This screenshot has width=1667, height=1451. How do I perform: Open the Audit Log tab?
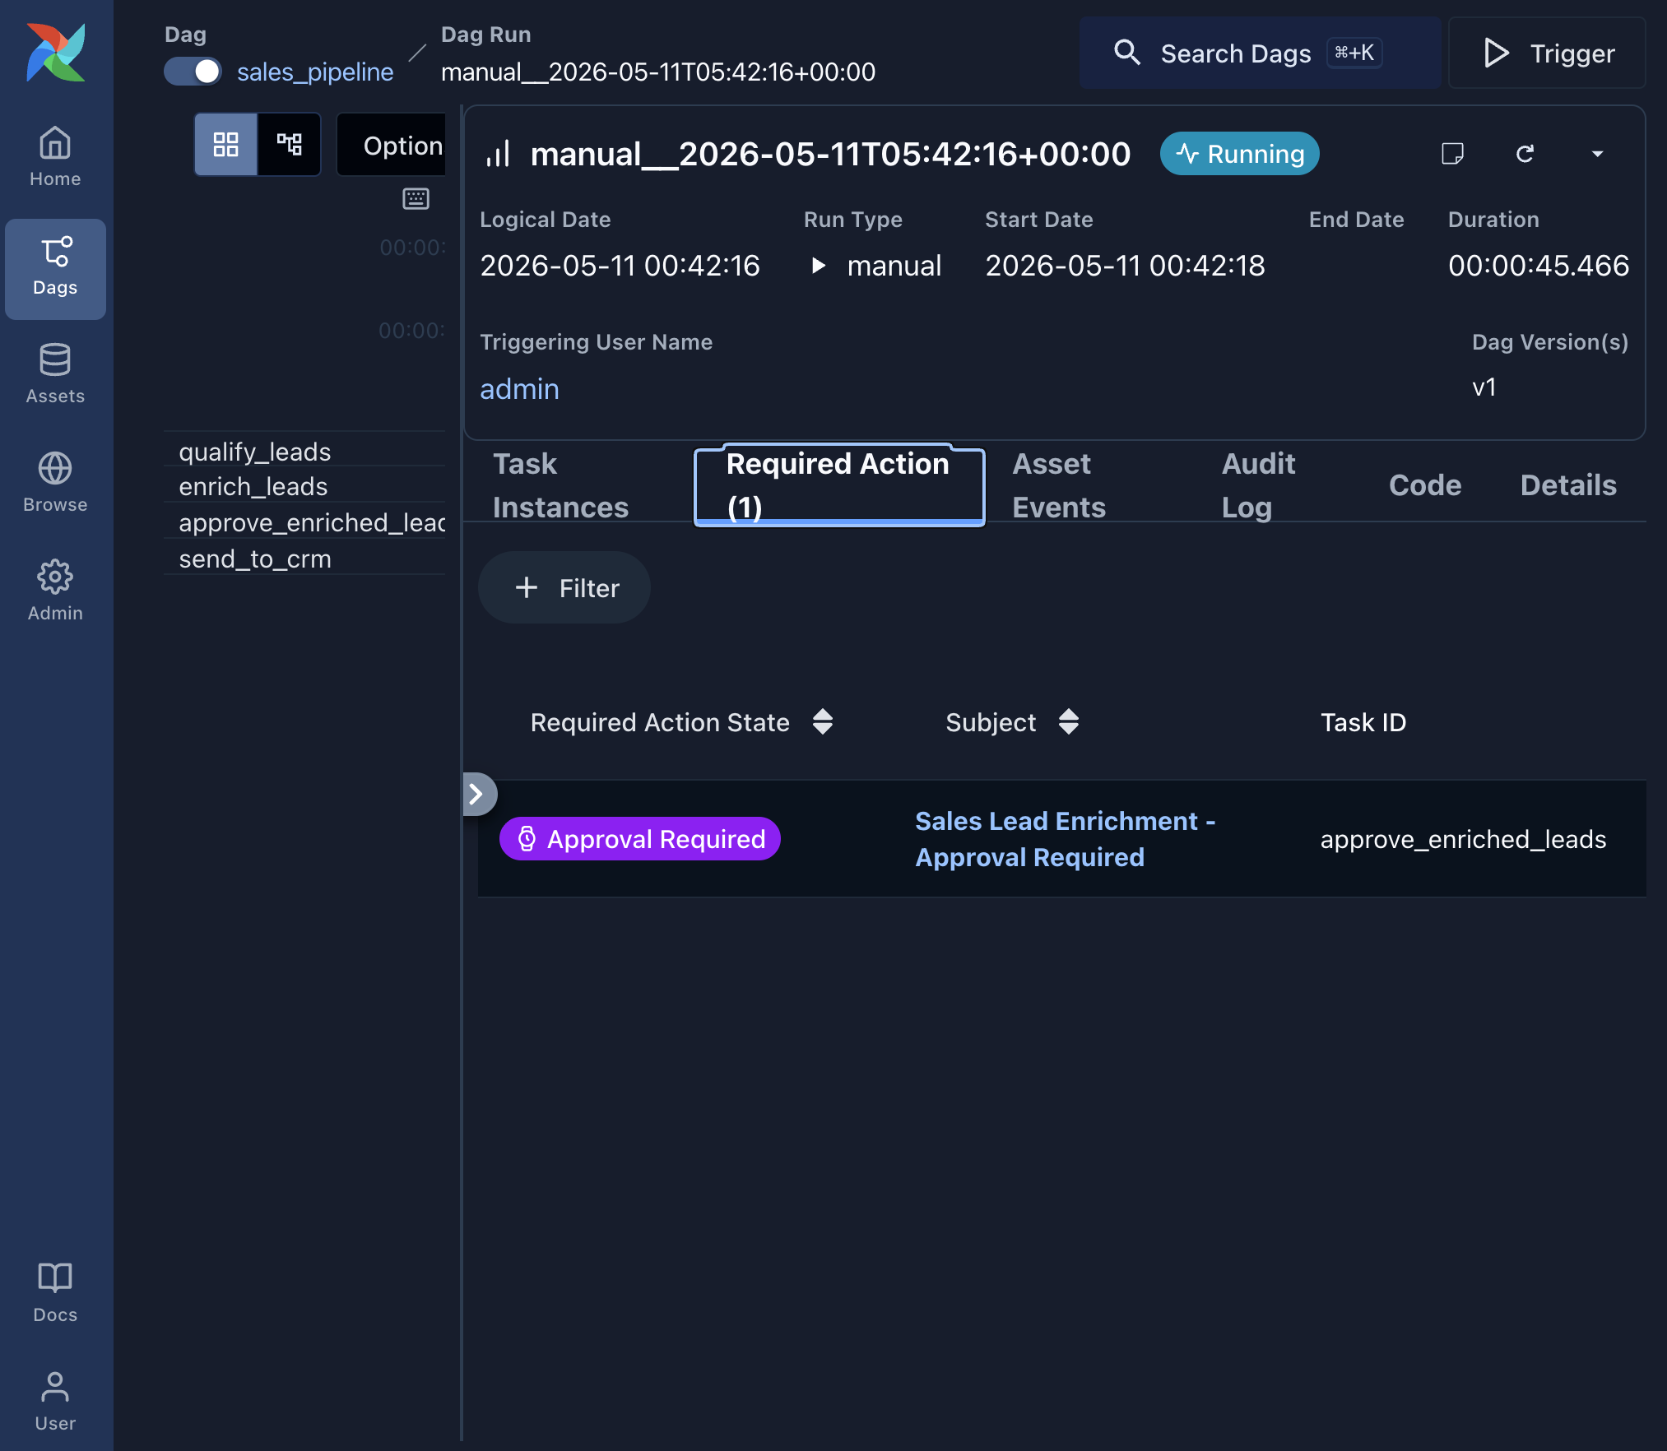(x=1258, y=485)
